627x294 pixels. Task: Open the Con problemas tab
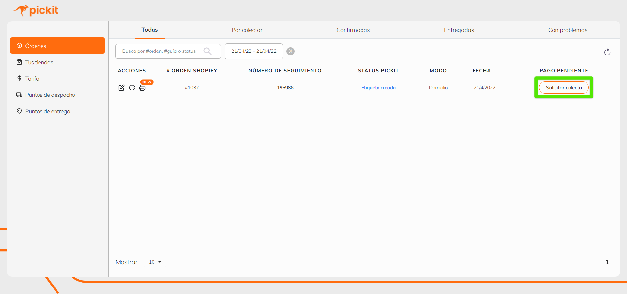568,30
